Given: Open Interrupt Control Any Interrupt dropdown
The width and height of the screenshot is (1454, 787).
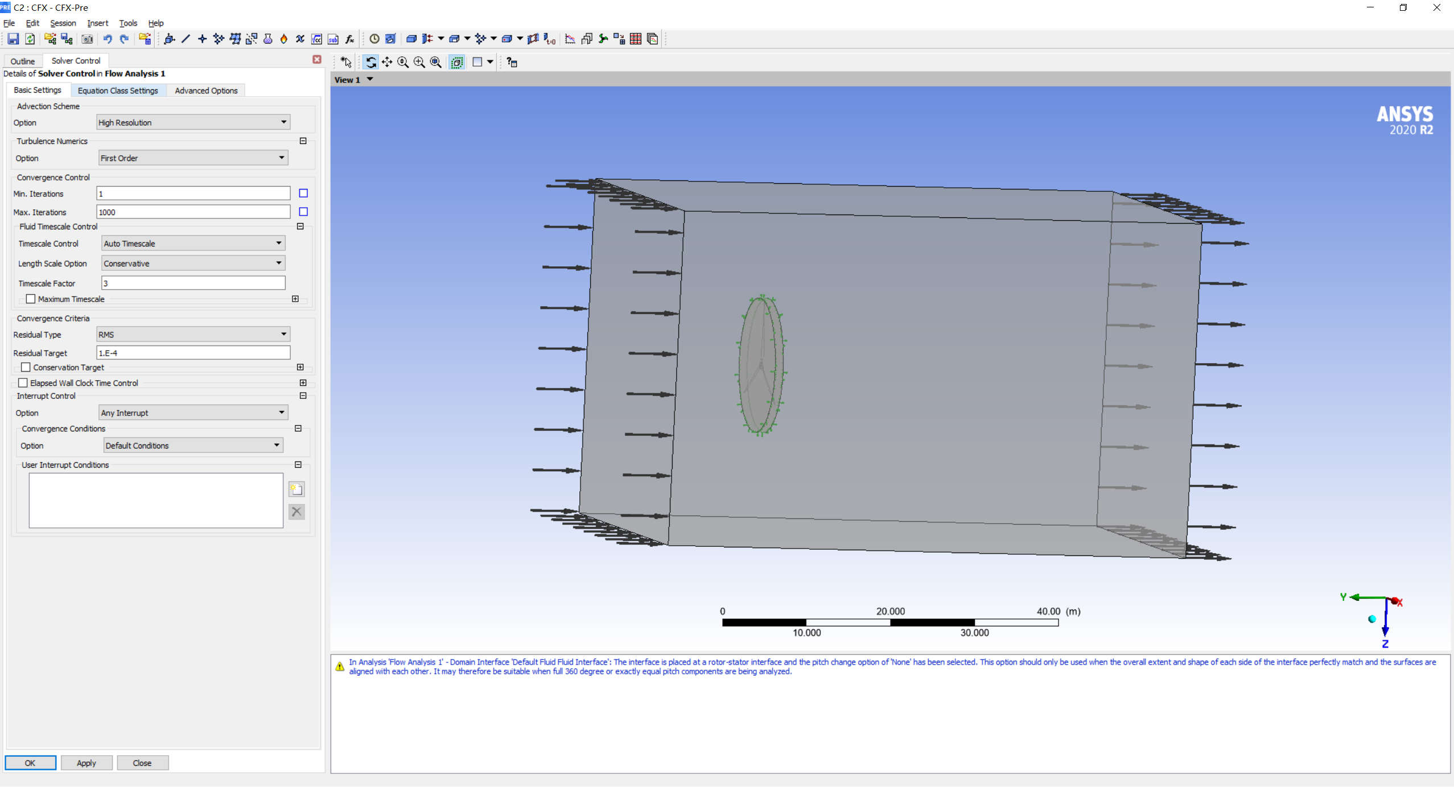Looking at the screenshot, I should (x=193, y=413).
